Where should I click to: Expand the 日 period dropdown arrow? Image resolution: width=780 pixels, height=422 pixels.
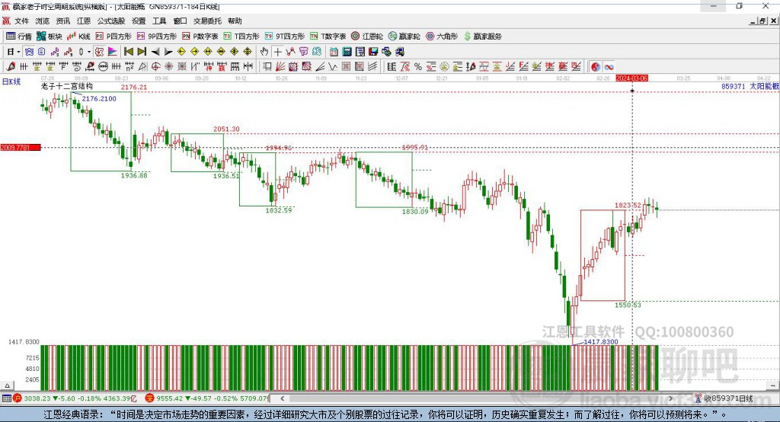pyautogui.click(x=18, y=52)
